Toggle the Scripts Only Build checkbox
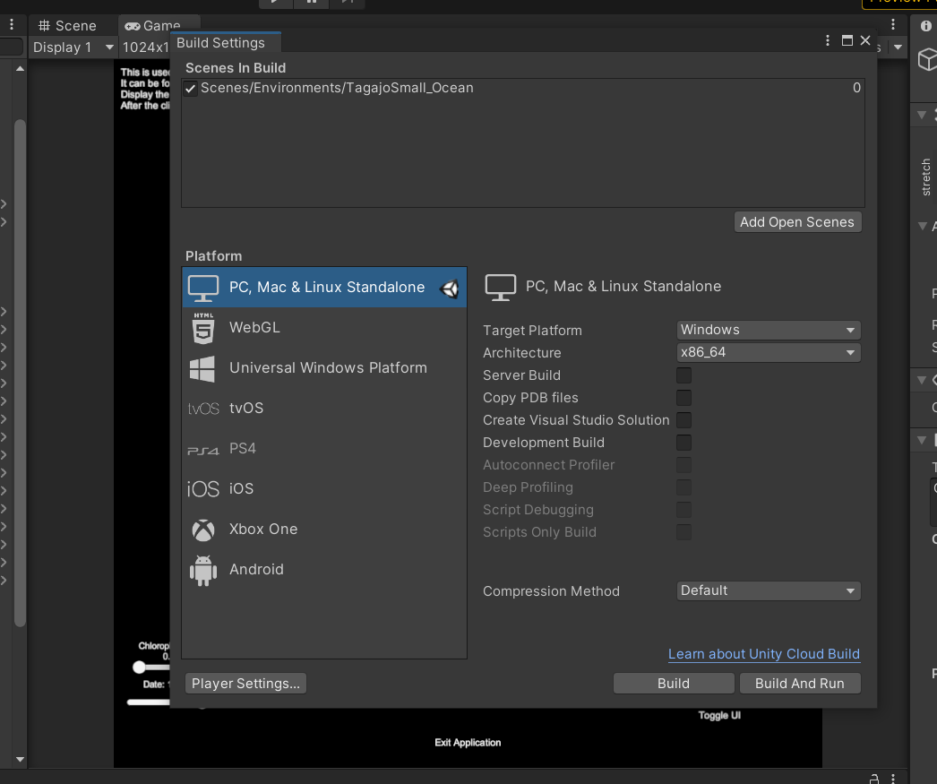The image size is (937, 784). 683,532
